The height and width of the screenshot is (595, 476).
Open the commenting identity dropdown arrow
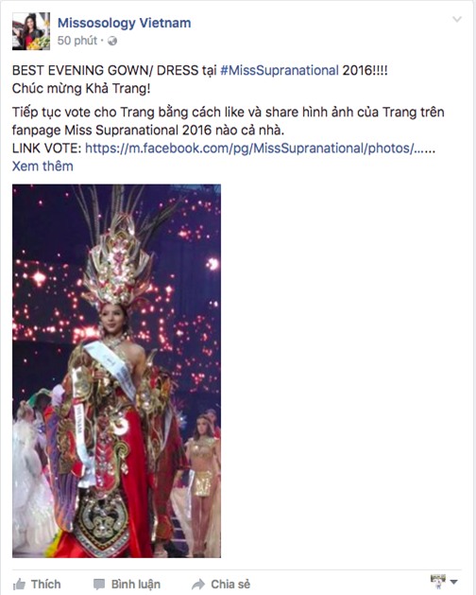[x=453, y=582]
